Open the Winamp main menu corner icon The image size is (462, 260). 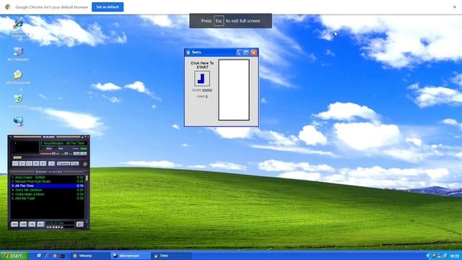[11, 136]
